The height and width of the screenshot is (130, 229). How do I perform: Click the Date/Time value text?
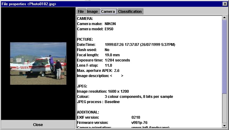point(140,45)
